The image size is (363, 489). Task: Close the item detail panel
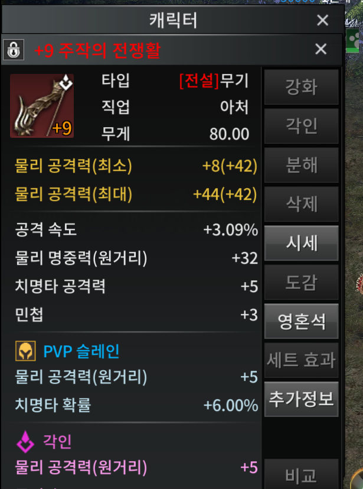click(321, 49)
